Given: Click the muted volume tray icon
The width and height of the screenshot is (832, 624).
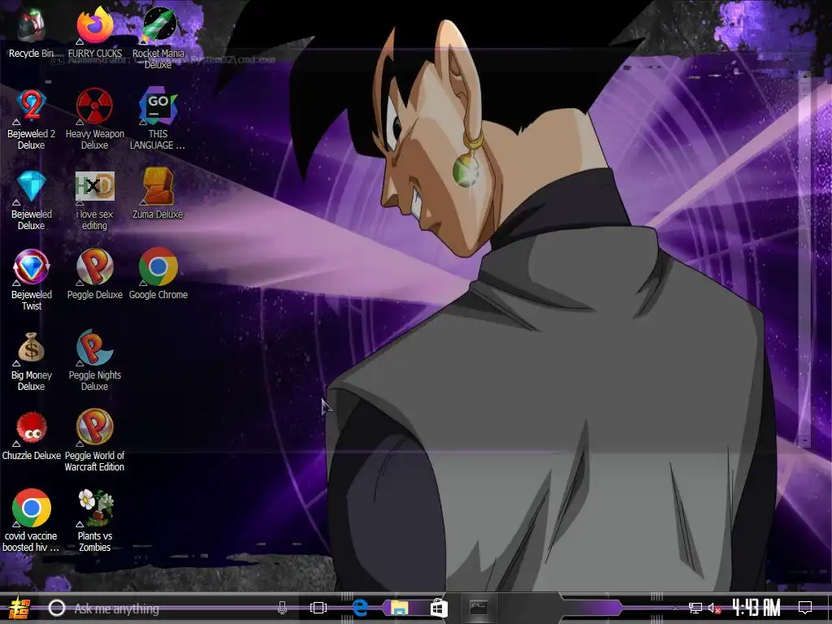Looking at the screenshot, I should 714,608.
